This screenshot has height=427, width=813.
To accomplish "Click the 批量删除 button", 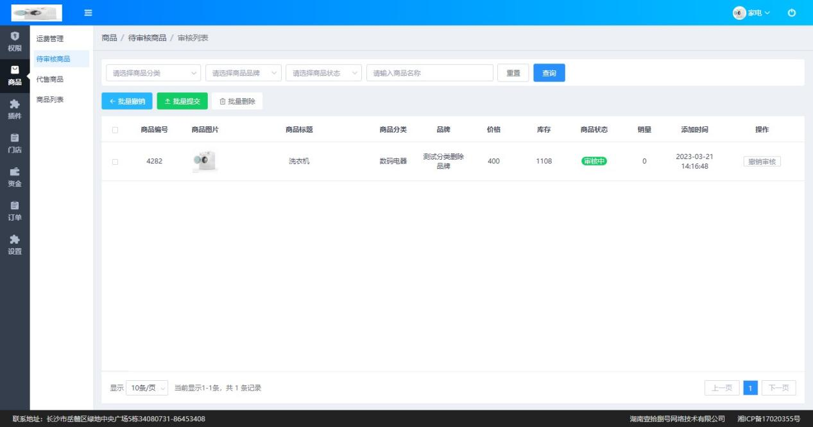I will [237, 101].
